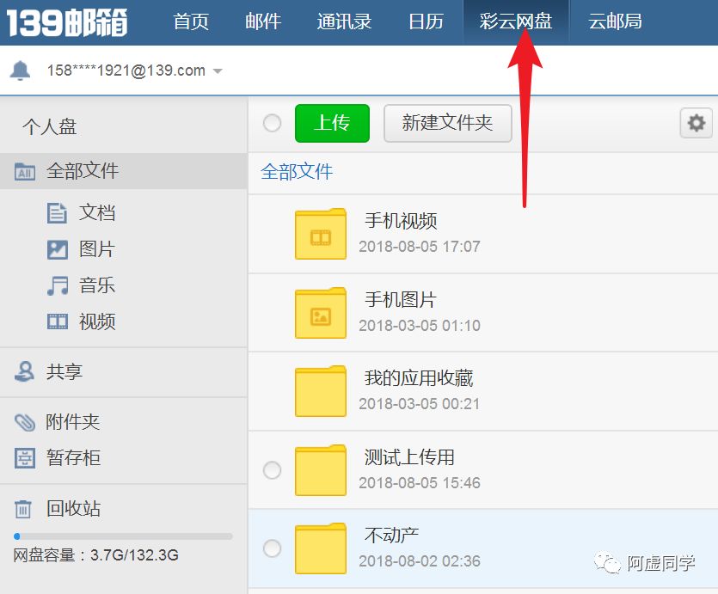The width and height of the screenshot is (718, 594).
Task: Open the 不动产 folder icon
Action: pyautogui.click(x=321, y=548)
